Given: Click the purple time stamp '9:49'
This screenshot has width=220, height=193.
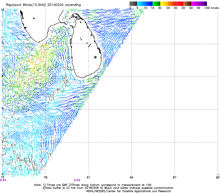Looking at the screenshot, I should coord(3,180).
